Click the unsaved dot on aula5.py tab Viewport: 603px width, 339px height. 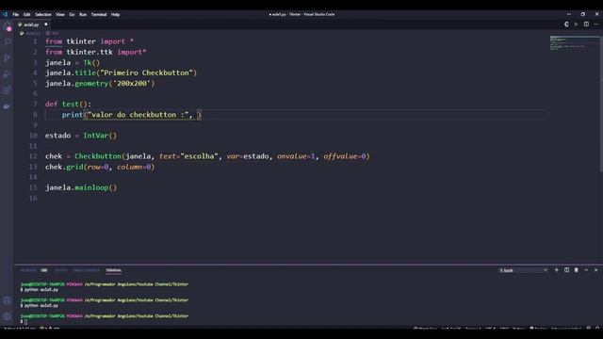click(46, 24)
